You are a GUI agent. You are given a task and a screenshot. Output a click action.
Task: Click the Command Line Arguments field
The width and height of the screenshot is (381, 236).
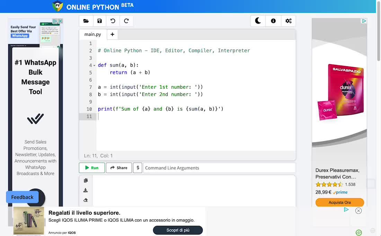[219, 168]
